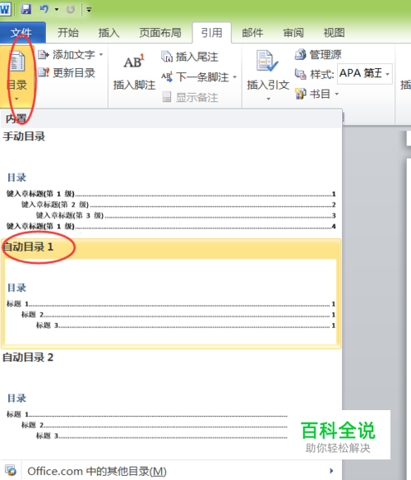
Task: Click the '键入章标题(第 3 级)' line
Action: [x=186, y=215]
